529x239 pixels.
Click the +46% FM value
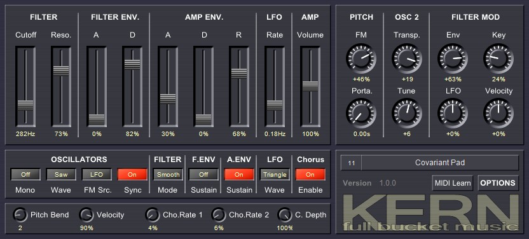tap(361, 79)
